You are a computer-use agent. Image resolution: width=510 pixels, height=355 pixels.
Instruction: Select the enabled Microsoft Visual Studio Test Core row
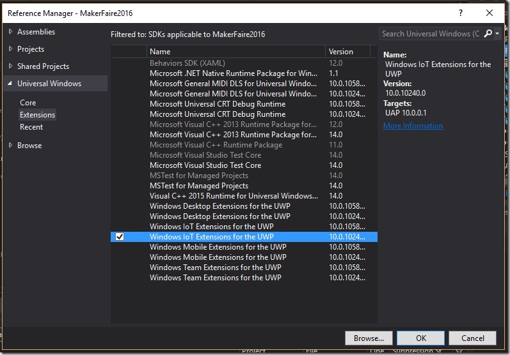tap(244, 165)
